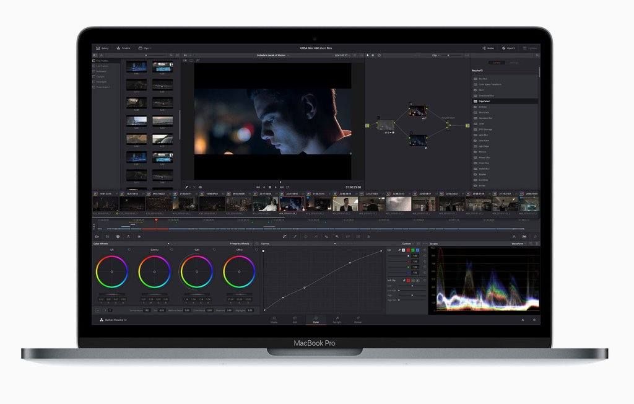Viewport: 634px width, 404px height.
Task: Click the OpenFX library search icon
Action: pyautogui.click(x=537, y=55)
